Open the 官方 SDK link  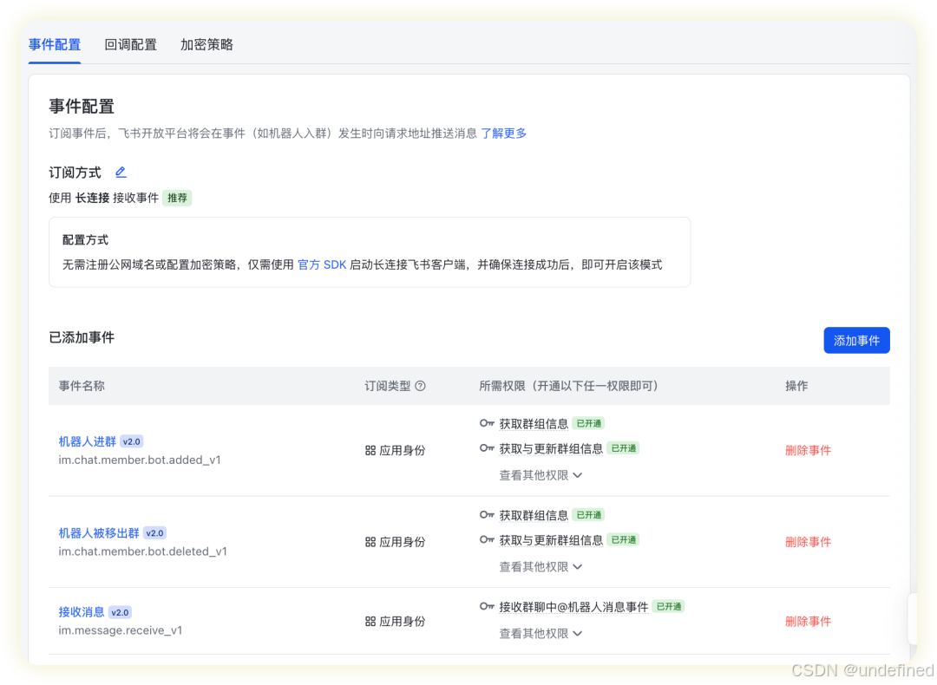322,264
